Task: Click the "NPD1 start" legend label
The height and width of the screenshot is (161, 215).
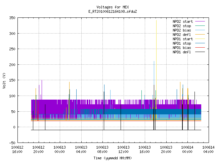Action: coord(183,39)
